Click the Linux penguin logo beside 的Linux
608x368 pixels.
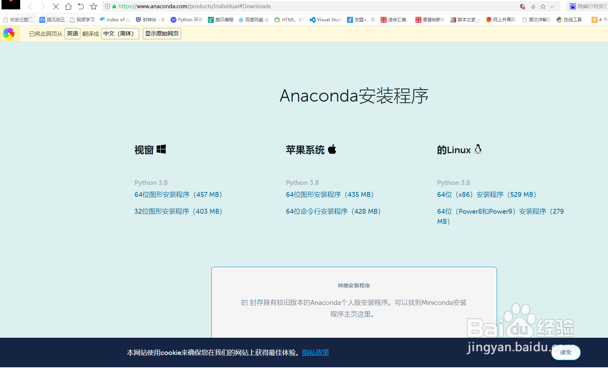tap(478, 149)
